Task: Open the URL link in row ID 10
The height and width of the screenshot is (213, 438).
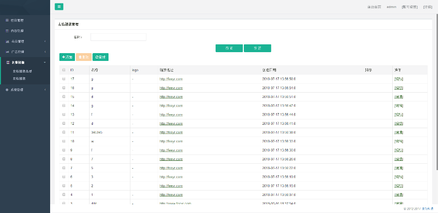Action: 171,141
